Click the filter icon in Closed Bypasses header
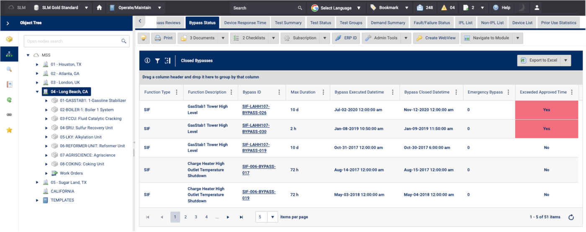 157,61
